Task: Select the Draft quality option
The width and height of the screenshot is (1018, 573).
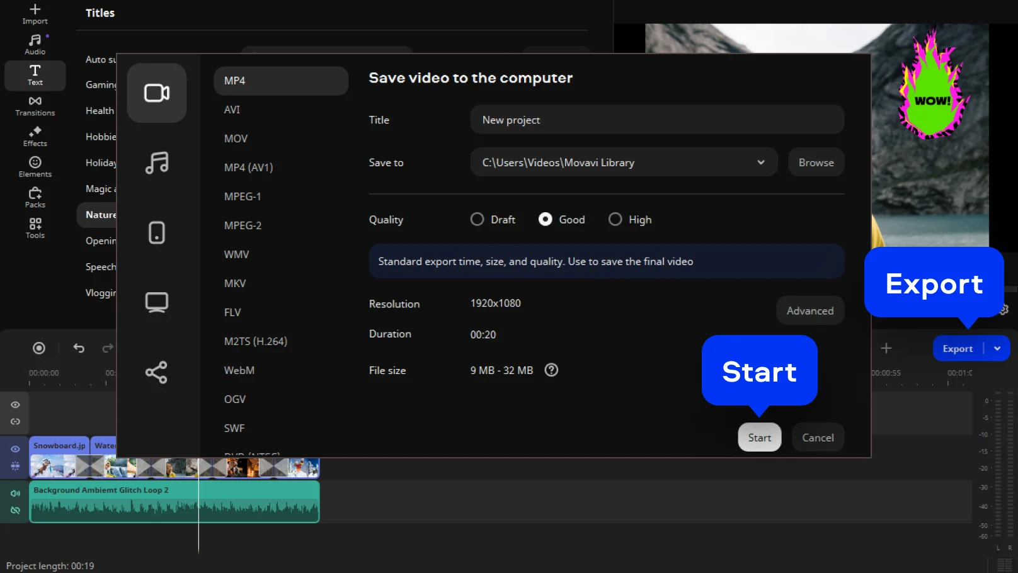Action: click(x=478, y=219)
